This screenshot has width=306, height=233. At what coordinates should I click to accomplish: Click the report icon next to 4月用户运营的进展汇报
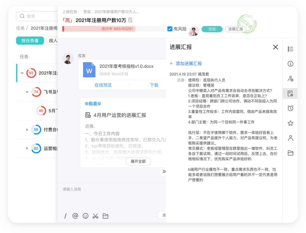click(88, 115)
